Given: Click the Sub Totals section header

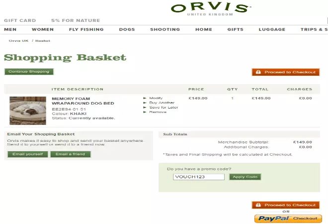Looking at the screenshot, I should point(175,134).
